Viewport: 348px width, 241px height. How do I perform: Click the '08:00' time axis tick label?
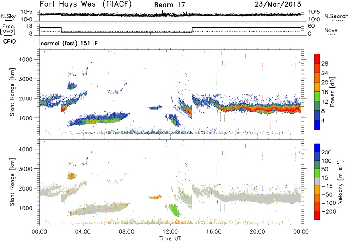(127, 232)
